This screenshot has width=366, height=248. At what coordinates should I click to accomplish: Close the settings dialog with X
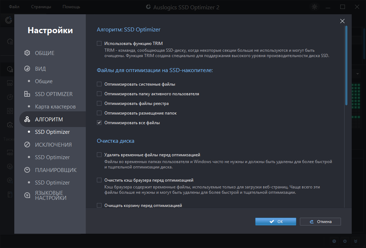tap(342, 21)
